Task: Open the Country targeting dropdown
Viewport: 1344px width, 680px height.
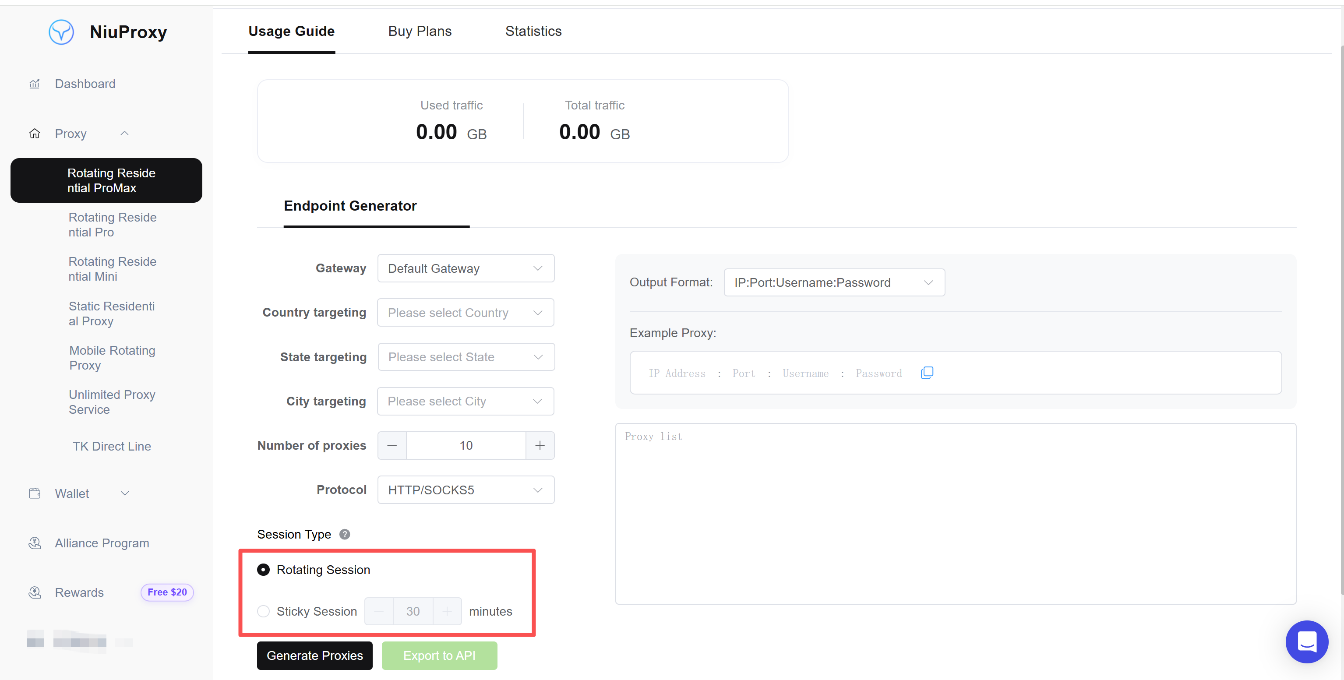Action: 466,312
